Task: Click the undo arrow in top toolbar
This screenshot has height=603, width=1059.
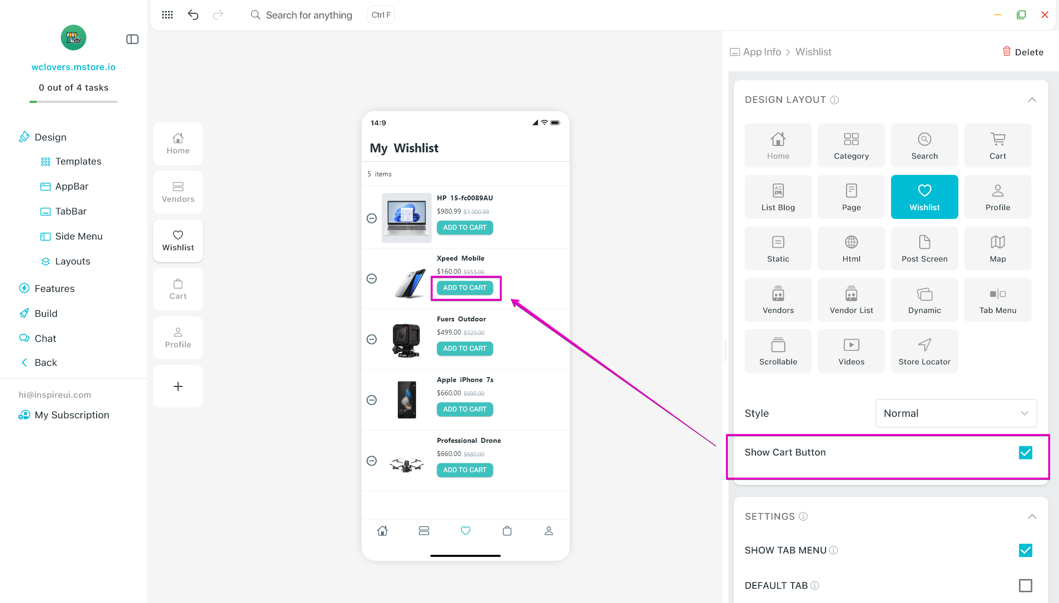Action: (x=193, y=15)
